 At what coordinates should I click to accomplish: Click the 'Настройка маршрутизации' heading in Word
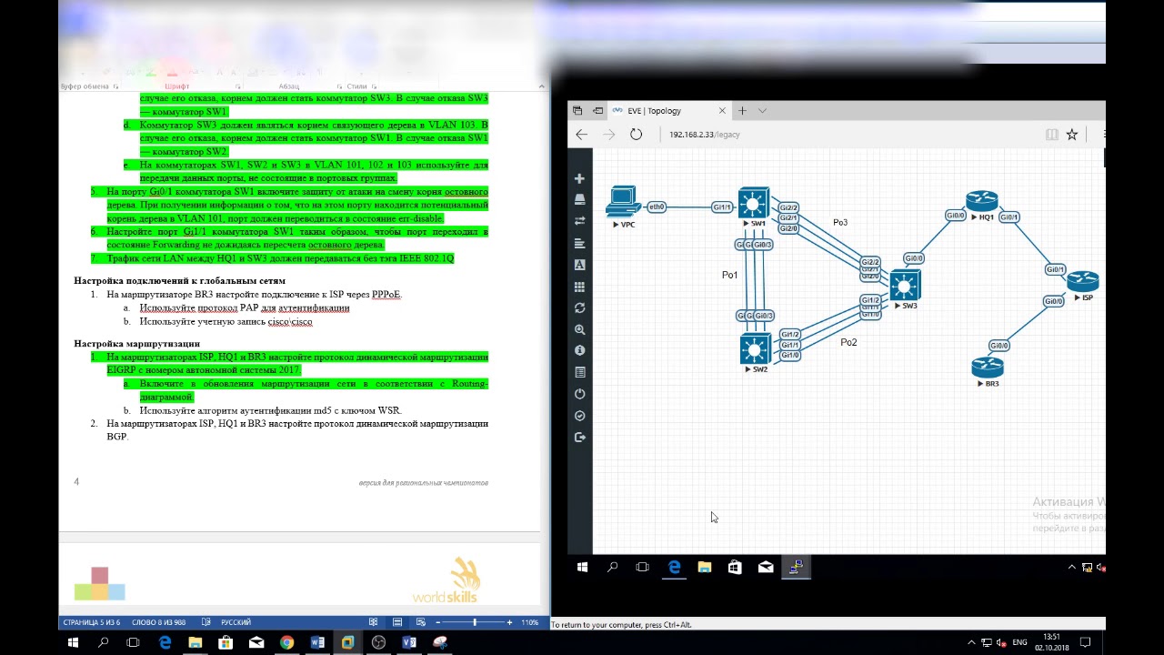[x=137, y=344]
